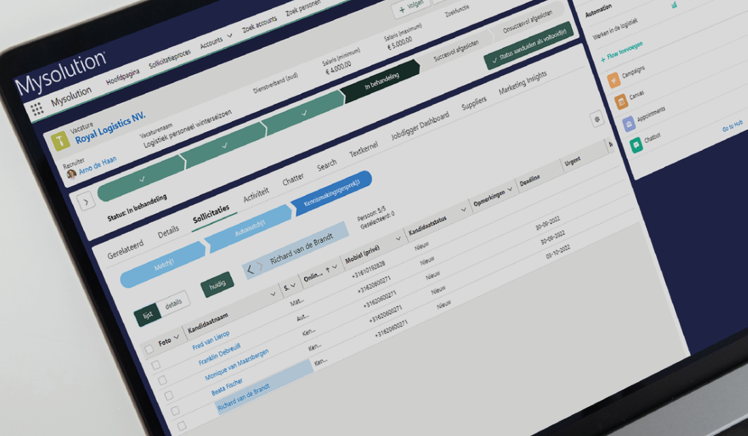Screen dimensions: 748x436
Task: Click Arno de Haan's recruiter avatar
Action: [71, 173]
